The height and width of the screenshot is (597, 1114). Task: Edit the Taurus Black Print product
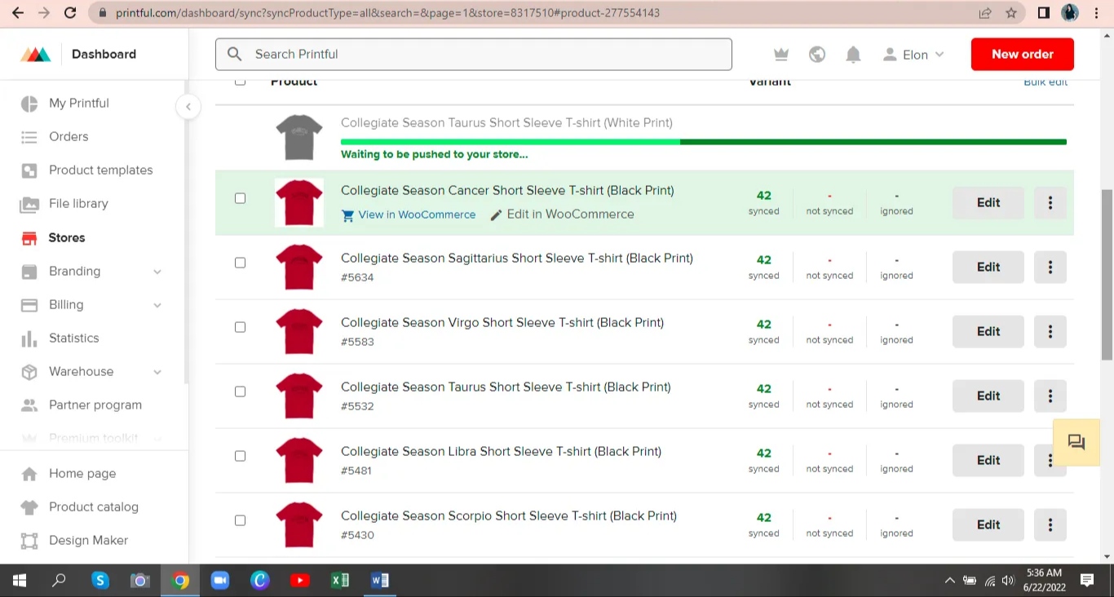[988, 396]
